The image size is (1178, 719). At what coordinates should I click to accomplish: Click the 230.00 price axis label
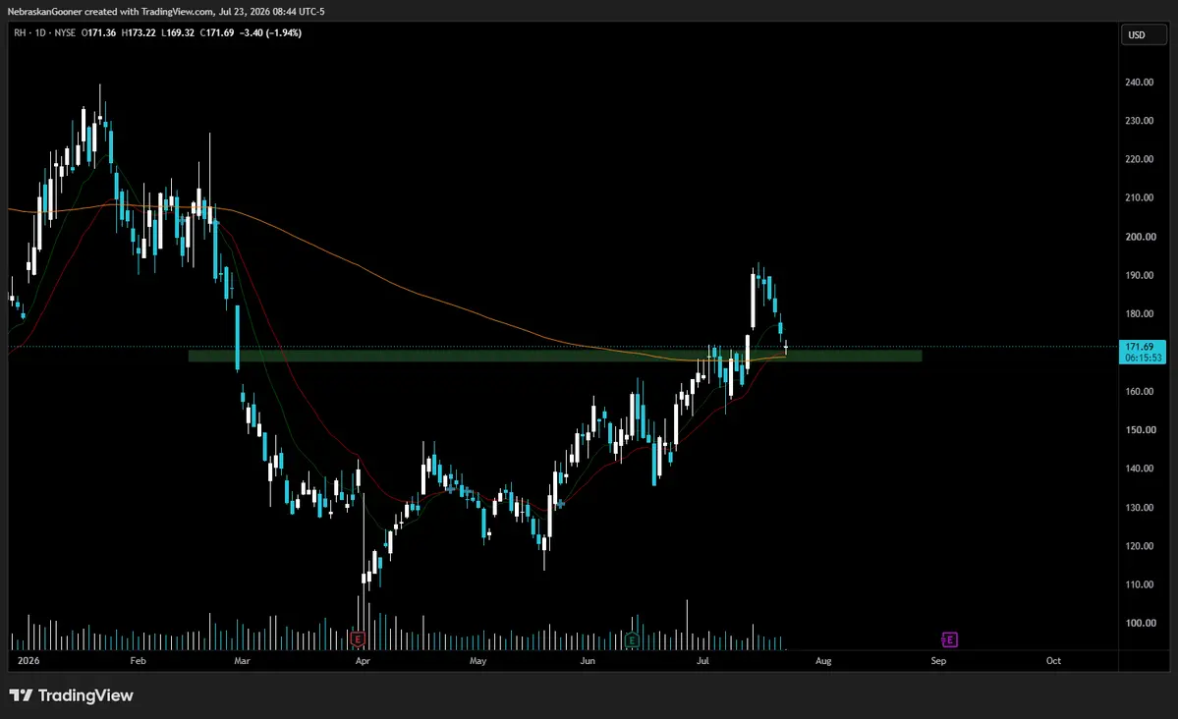point(1139,120)
